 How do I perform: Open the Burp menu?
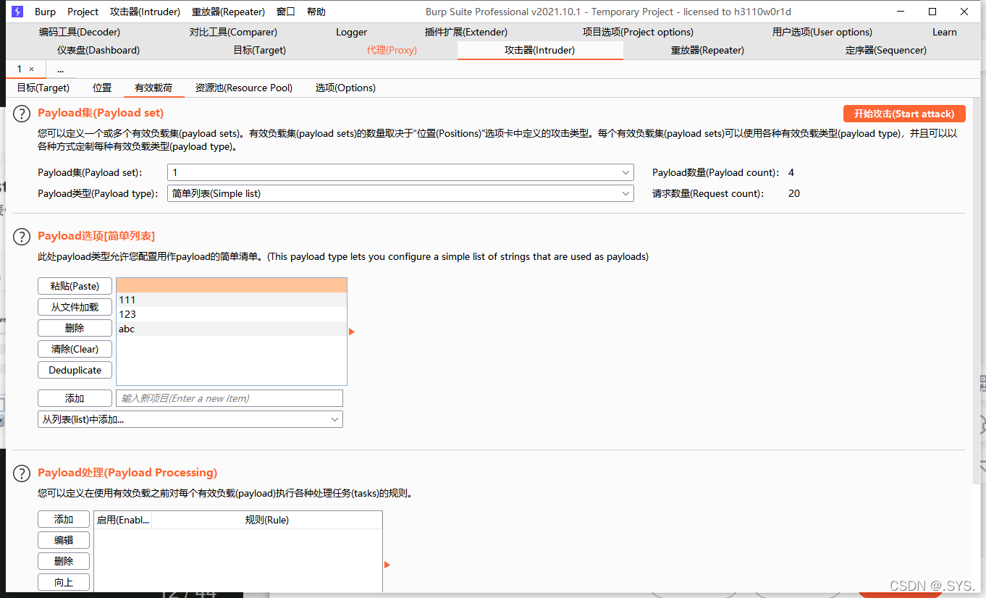tap(45, 12)
